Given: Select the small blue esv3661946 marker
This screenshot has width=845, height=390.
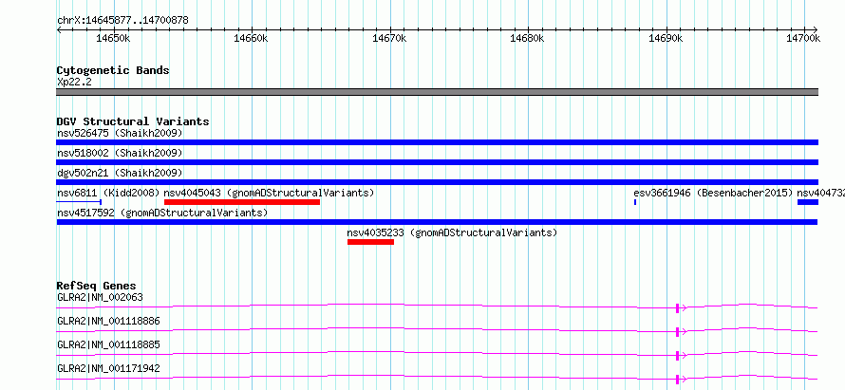Looking at the screenshot, I should coord(635,202).
